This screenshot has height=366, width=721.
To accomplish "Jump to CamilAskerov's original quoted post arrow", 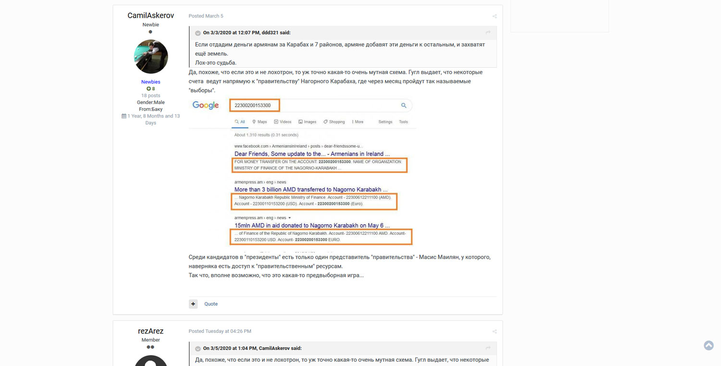I will 488,348.
